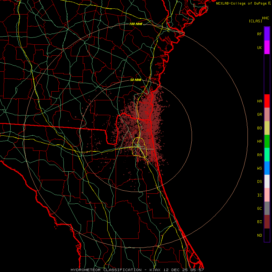This screenshot has width=272, height=272.
Task: Click the UK magenta legend swatch
Action: (267, 47)
